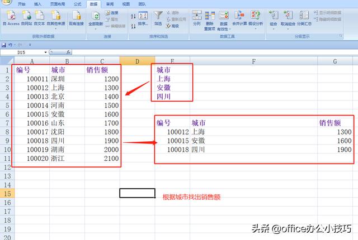The width and height of the screenshot is (358, 240).
Task: Select column F header
Action: tap(253, 61)
